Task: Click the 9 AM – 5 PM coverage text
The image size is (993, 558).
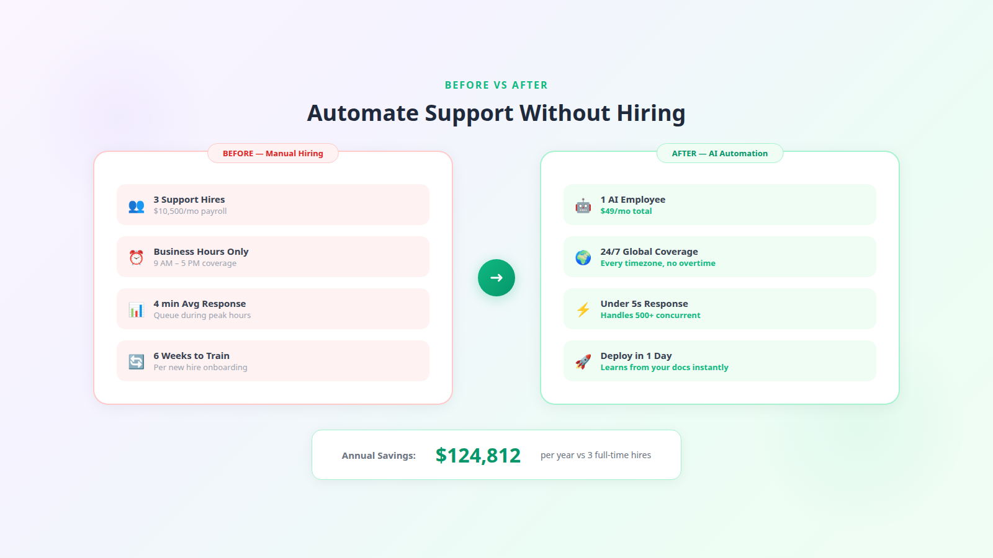Action: [x=195, y=263]
